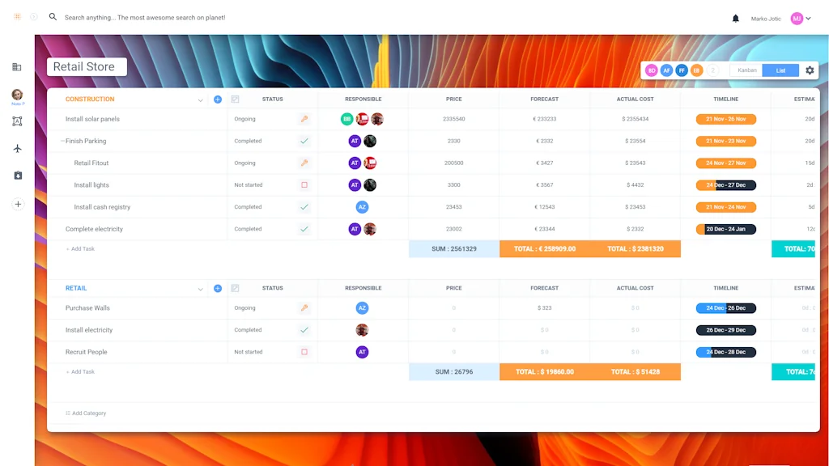Toggle completed status for Install cash registry
The image size is (829, 466).
(x=304, y=206)
